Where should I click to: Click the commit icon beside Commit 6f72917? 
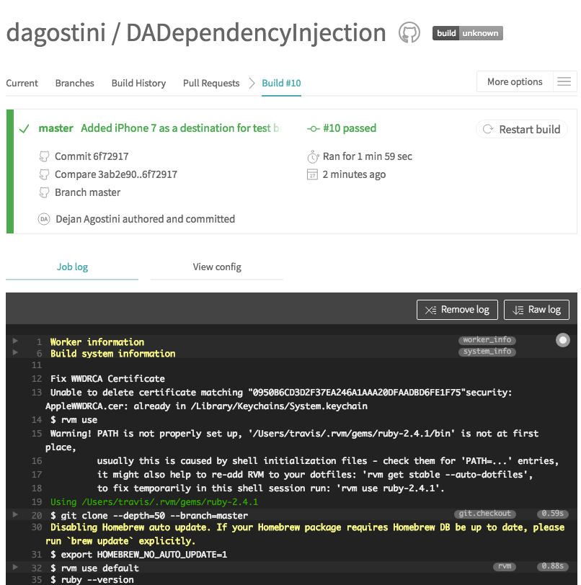tap(45, 156)
